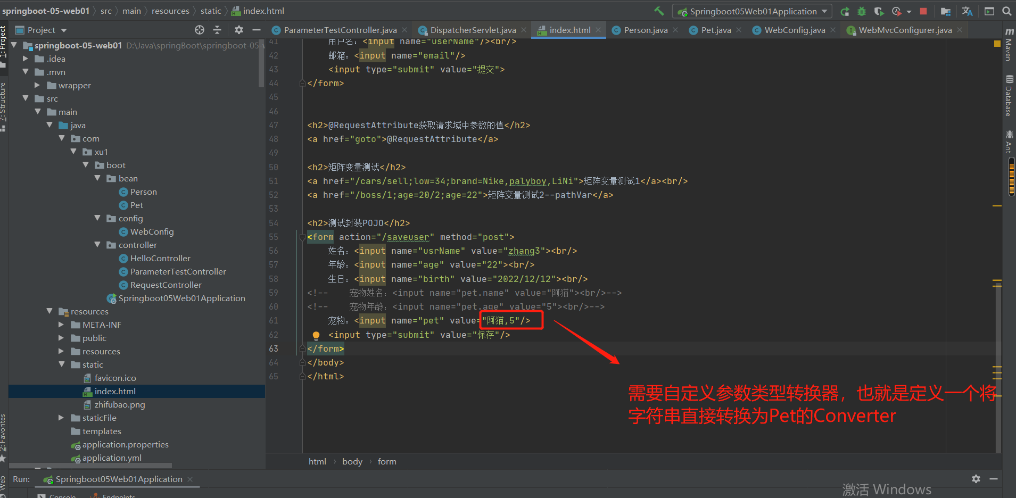Image resolution: width=1016 pixels, height=498 pixels.
Task: Click the Locate/Select Opened File target icon
Action: 200,30
